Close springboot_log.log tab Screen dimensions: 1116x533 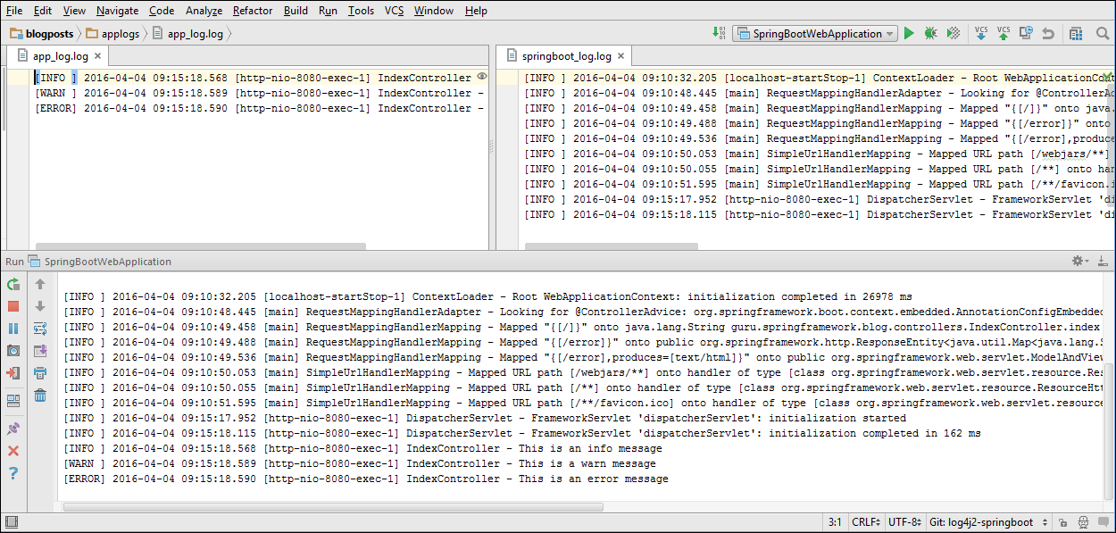coord(620,55)
